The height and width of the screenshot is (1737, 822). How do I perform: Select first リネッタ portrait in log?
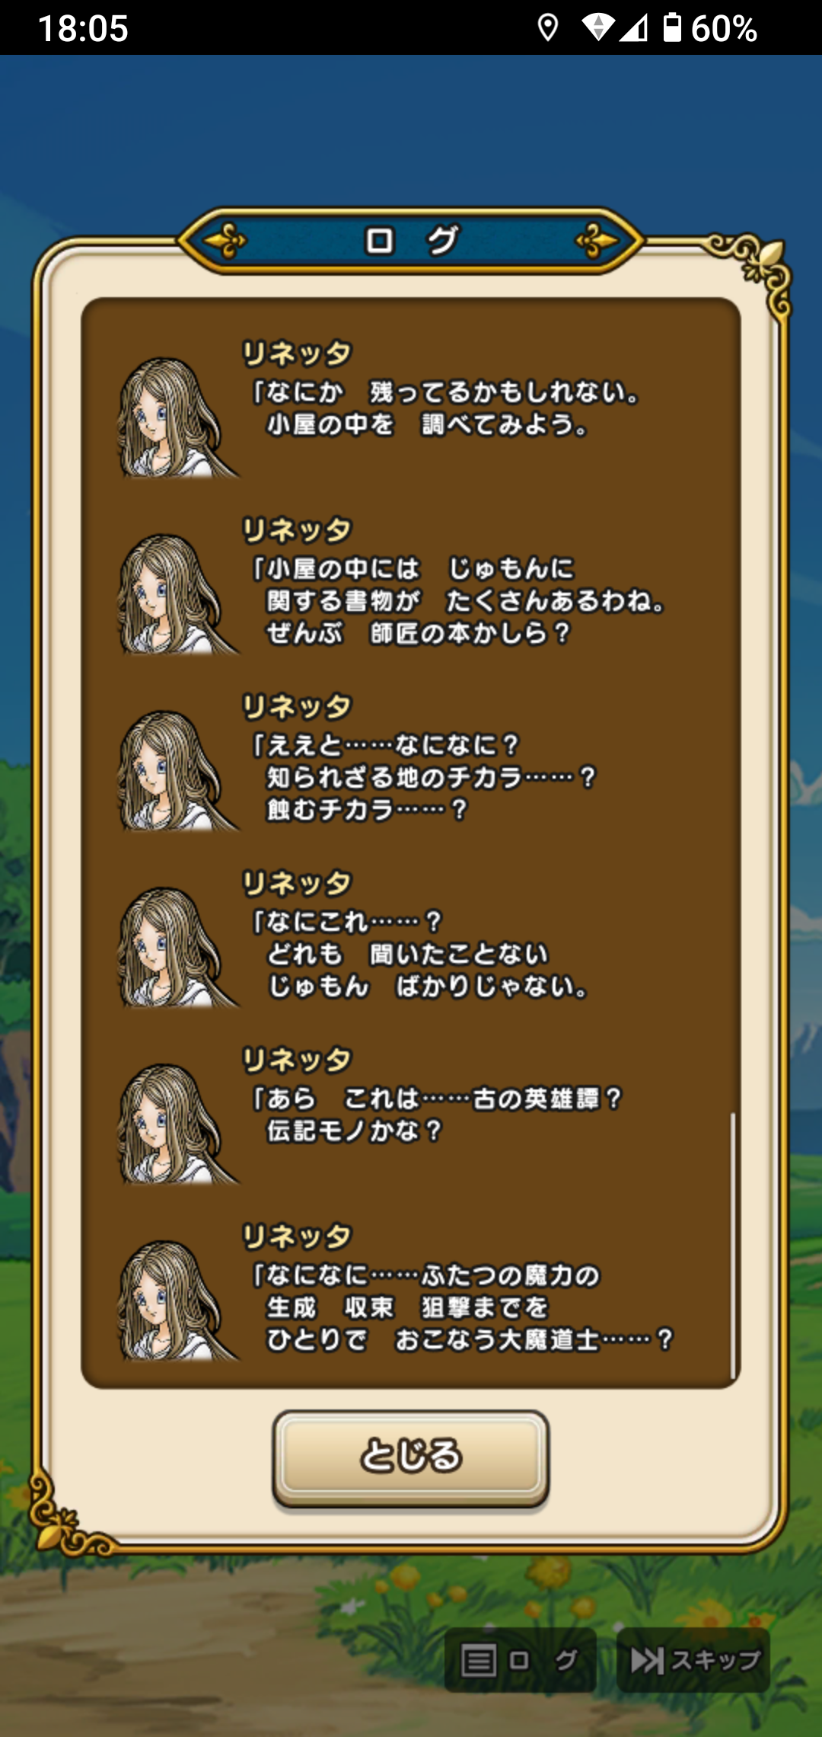pos(177,417)
